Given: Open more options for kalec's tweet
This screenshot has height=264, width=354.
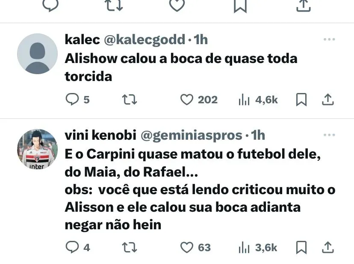Looking at the screenshot, I should coord(329,39).
